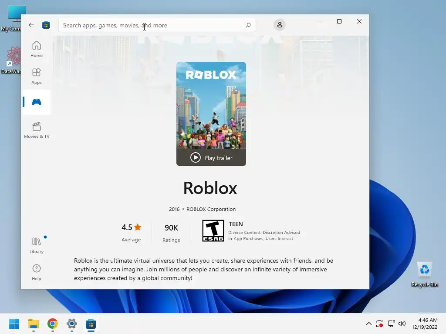Maximize the Microsoft Store window

pyautogui.click(x=339, y=21)
